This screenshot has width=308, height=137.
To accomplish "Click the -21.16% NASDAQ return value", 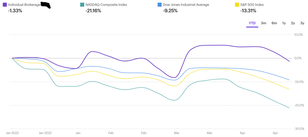I will (x=93, y=11).
